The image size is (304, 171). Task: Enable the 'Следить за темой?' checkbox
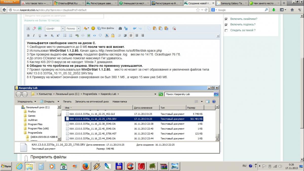[226, 30]
